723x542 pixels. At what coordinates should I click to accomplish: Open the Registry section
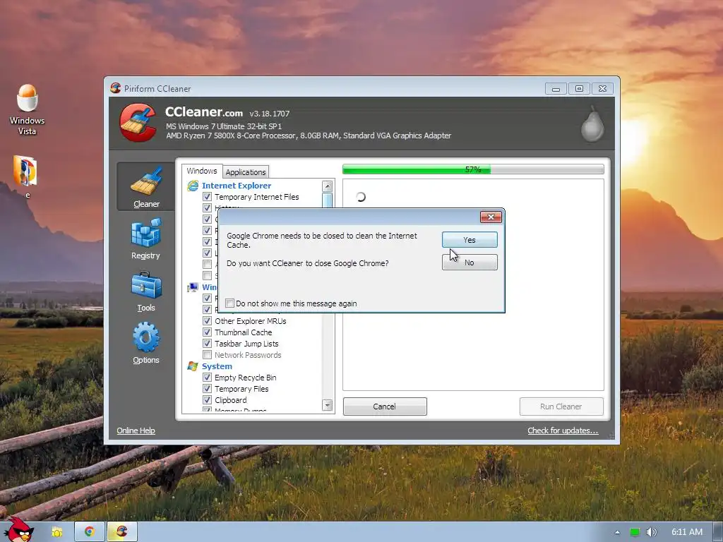[x=146, y=239]
